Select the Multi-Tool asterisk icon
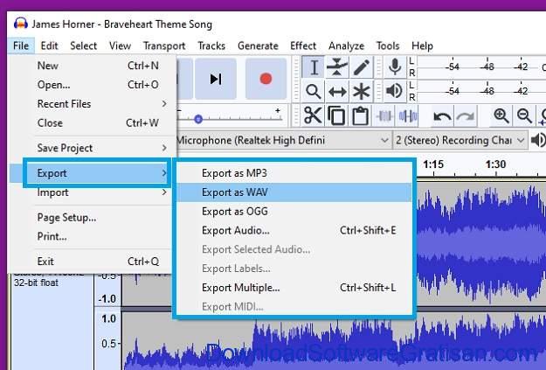 pos(361,91)
